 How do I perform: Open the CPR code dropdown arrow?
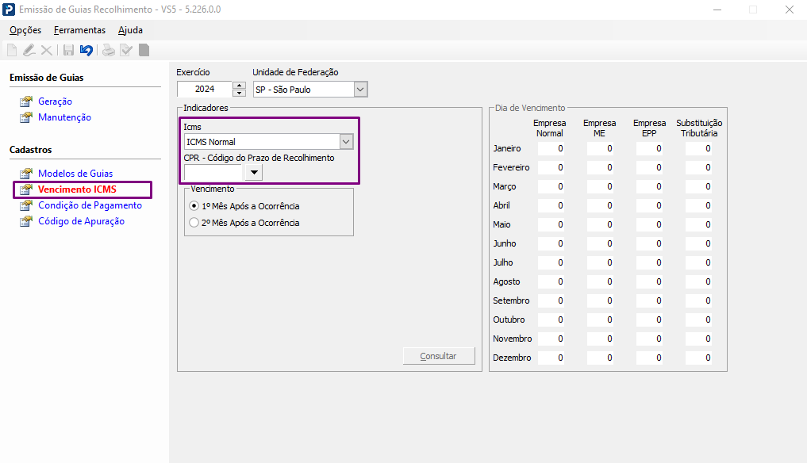coord(254,172)
